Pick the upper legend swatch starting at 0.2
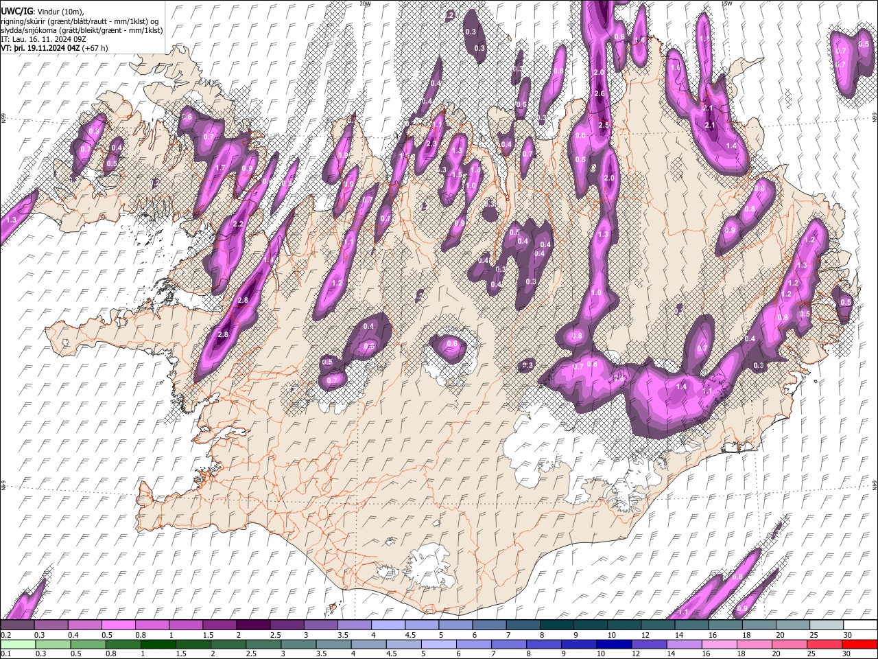 point(17,625)
